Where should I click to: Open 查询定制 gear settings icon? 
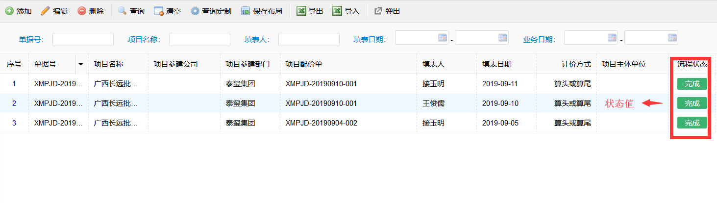195,11
